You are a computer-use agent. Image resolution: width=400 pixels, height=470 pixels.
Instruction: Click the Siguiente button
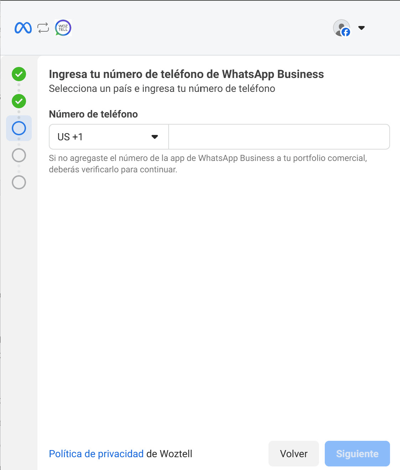click(357, 454)
